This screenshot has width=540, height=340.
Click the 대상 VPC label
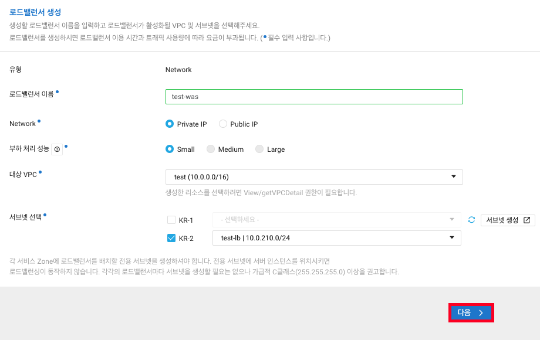pyautogui.click(x=23, y=174)
